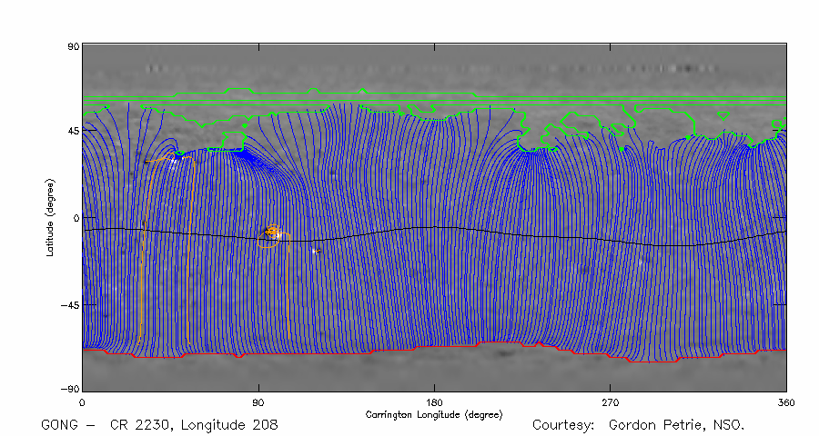819x436 pixels.
Task: Click the -45 latitude tick label
Action: pyautogui.click(x=69, y=305)
